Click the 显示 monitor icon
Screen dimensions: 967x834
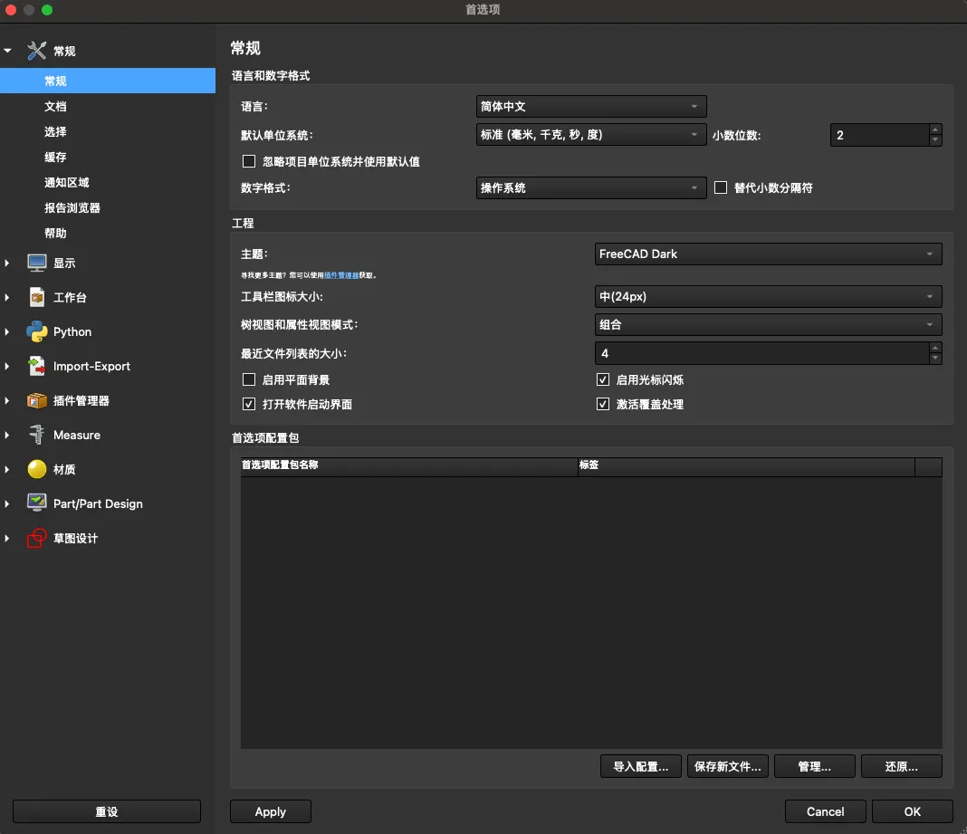point(37,263)
